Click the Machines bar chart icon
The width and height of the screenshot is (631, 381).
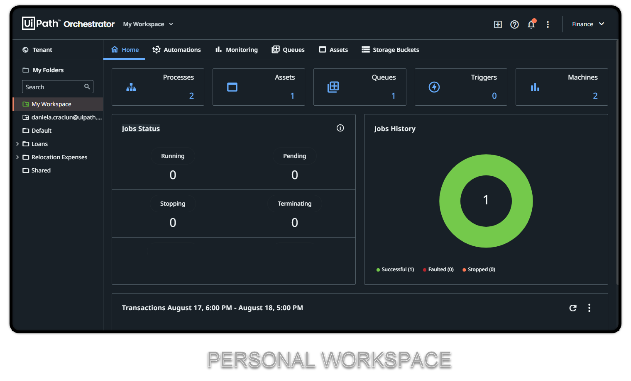(535, 87)
